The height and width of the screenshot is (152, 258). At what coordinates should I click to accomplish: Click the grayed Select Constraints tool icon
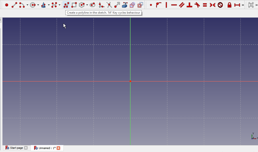pos(251,5)
